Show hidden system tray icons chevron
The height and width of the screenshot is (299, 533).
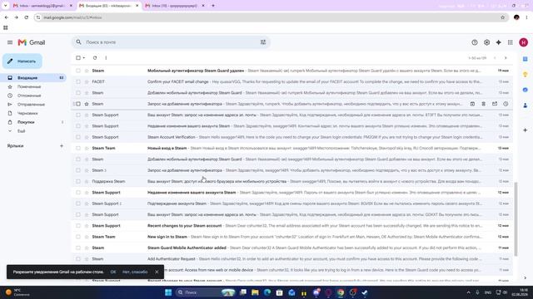(x=468, y=292)
